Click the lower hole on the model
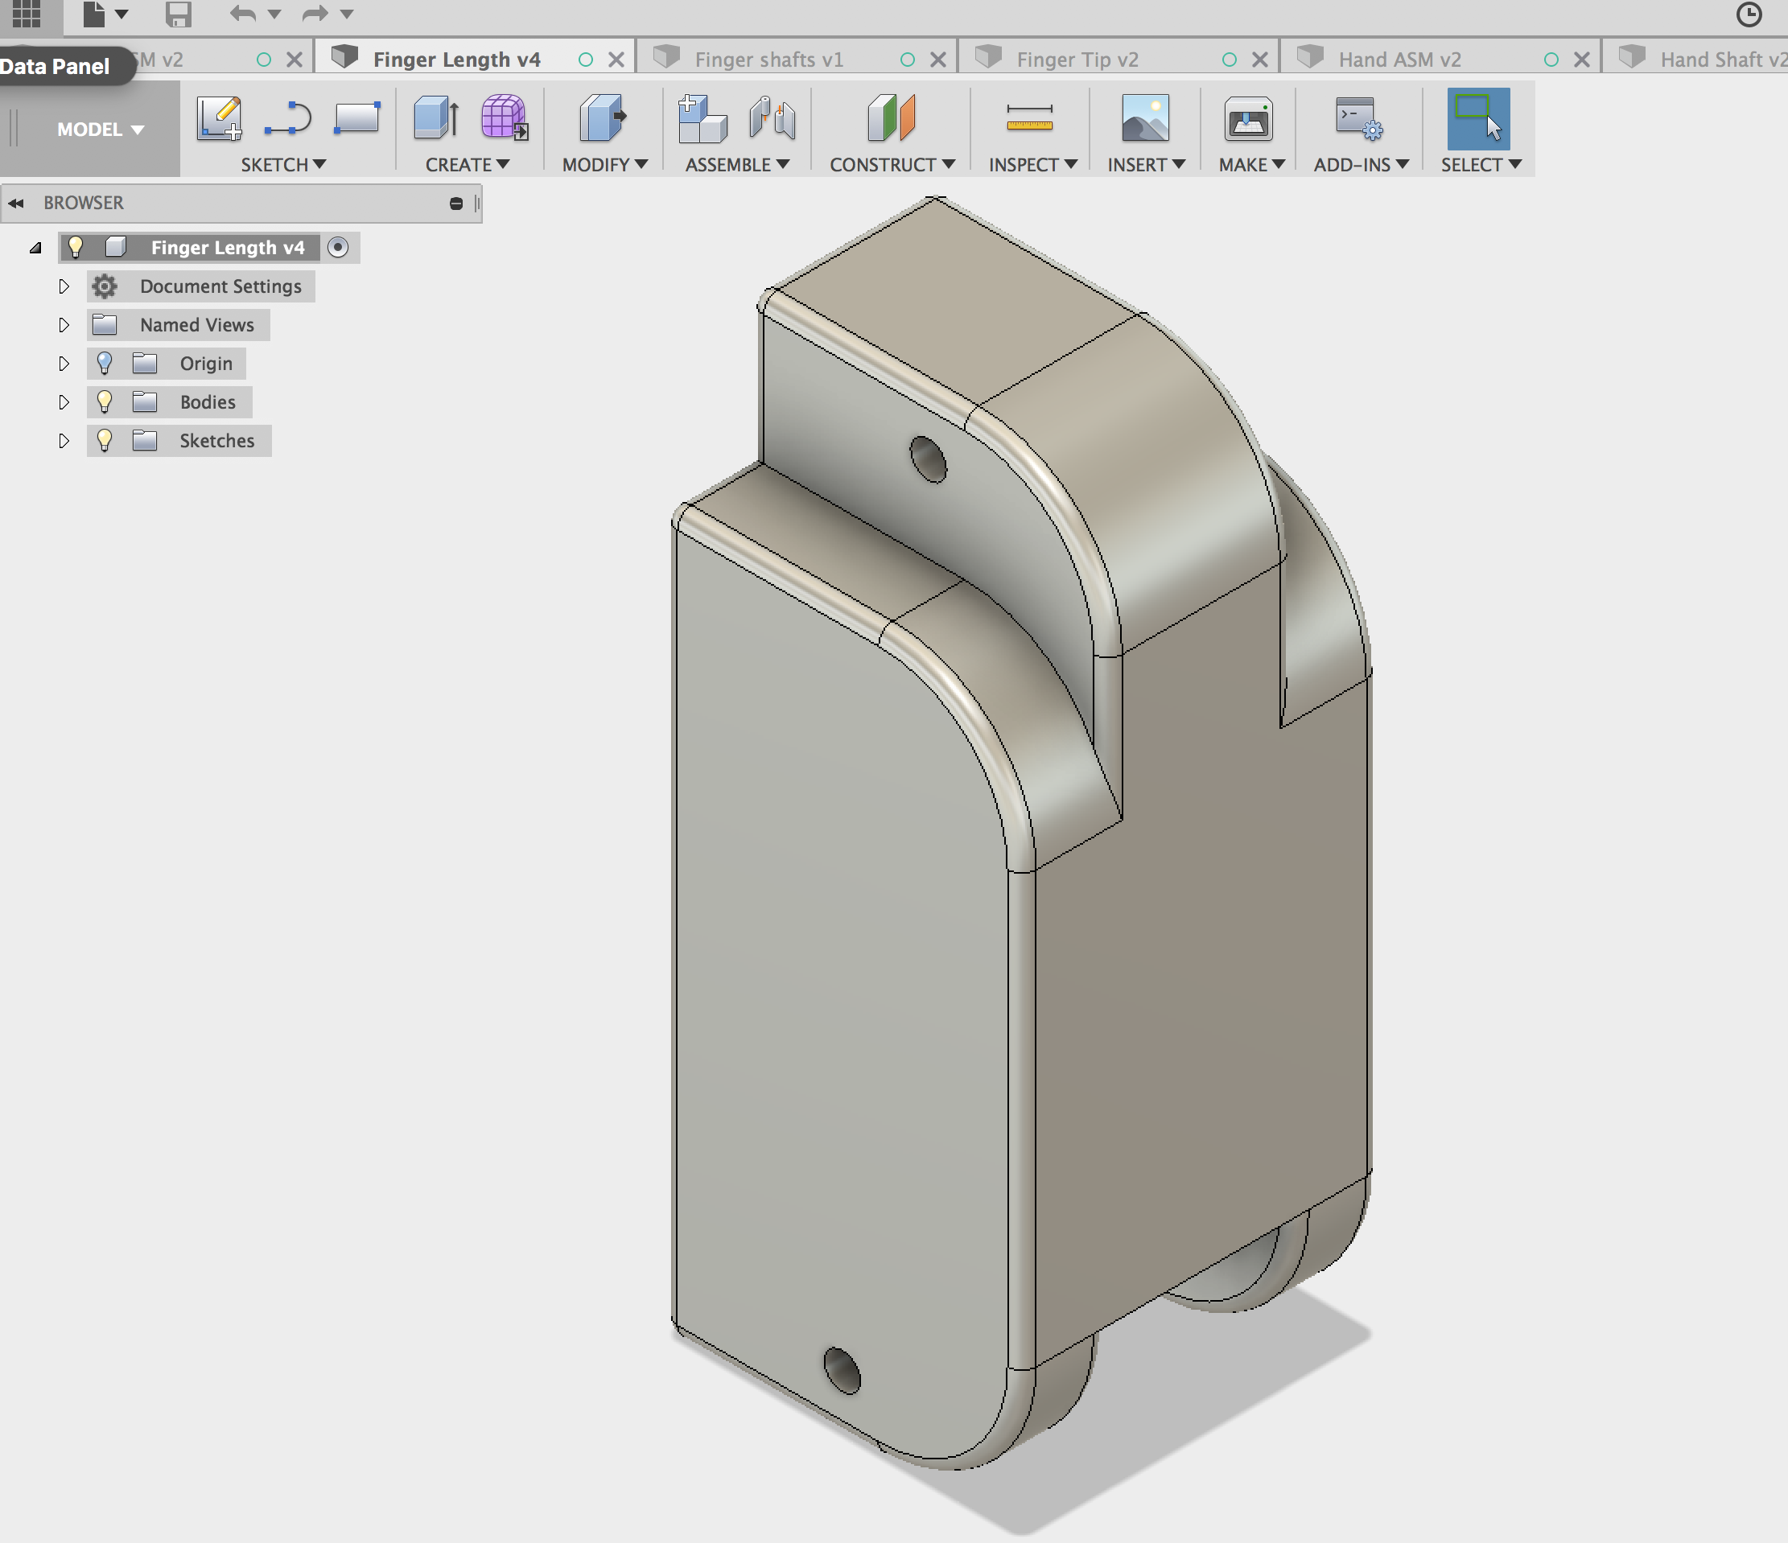The height and width of the screenshot is (1543, 1788). point(843,1370)
